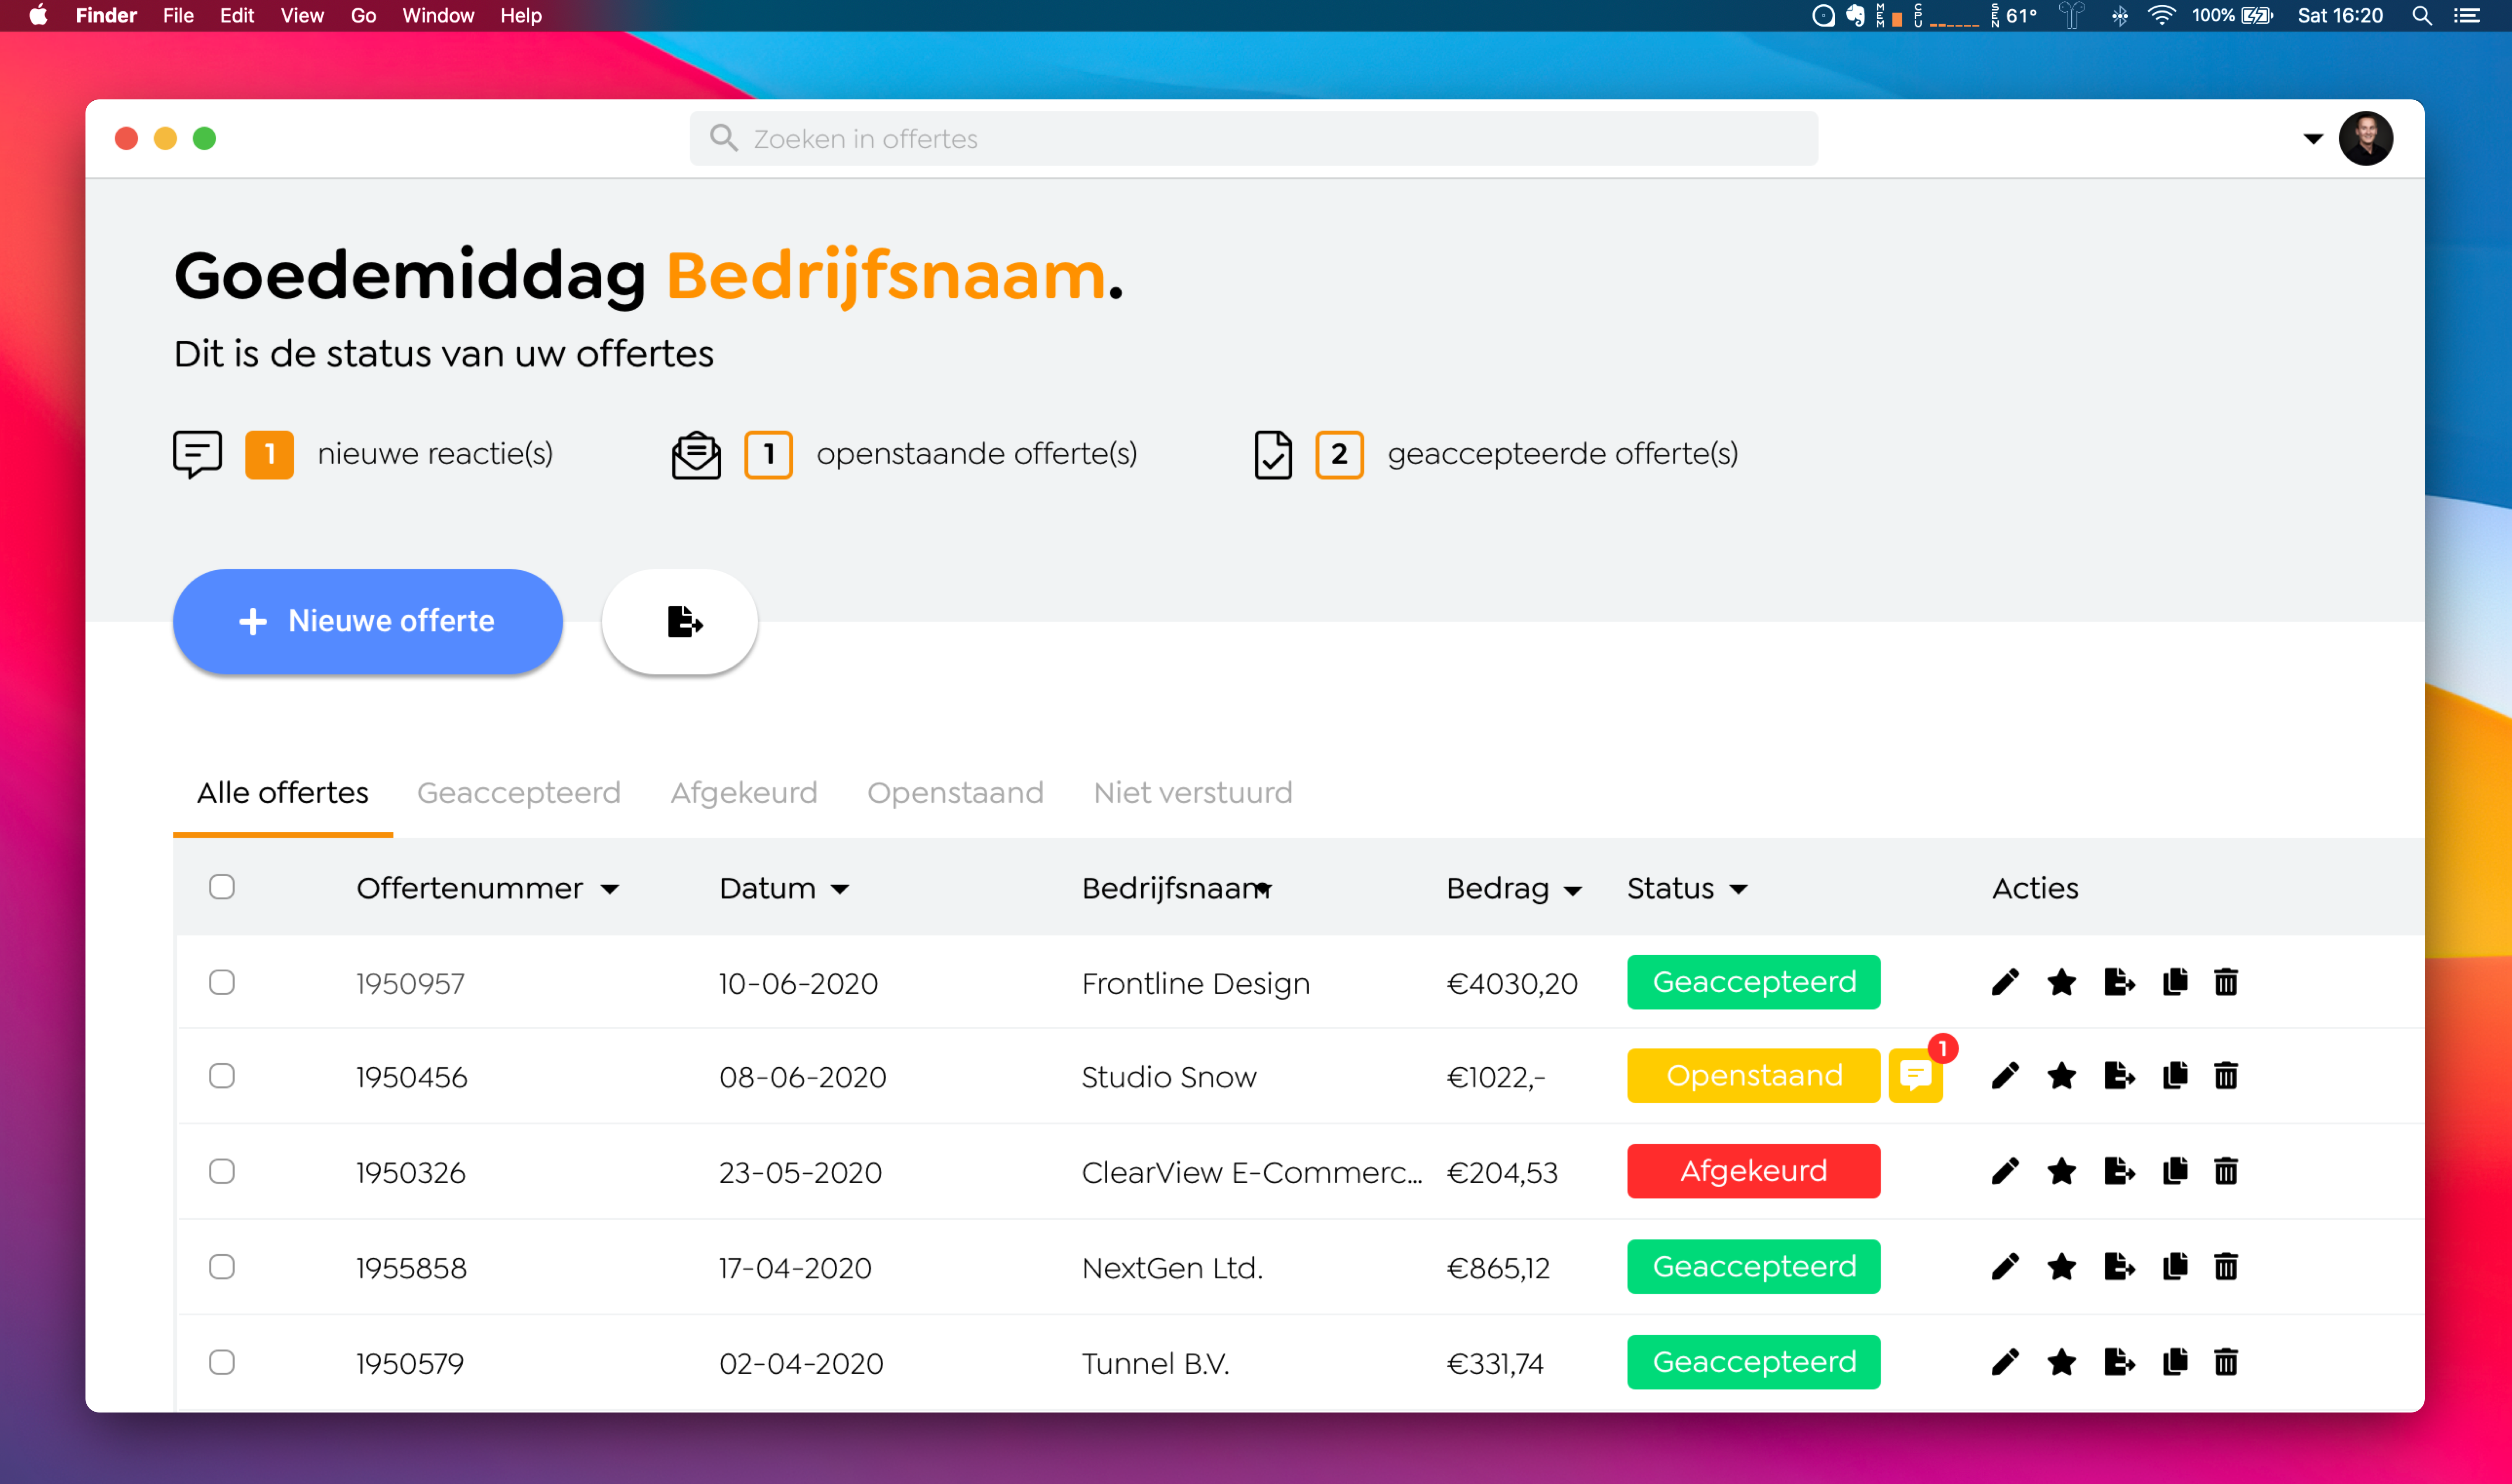The height and width of the screenshot is (1484, 2512).
Task: Click the openstaande offertes count badge
Action: pos(768,455)
